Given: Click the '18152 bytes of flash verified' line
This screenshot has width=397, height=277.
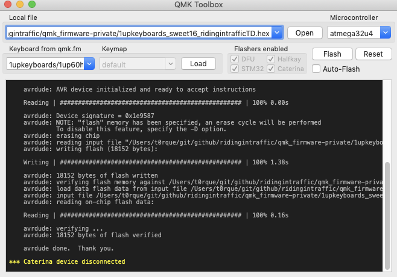Looking at the screenshot, I should (92, 235).
